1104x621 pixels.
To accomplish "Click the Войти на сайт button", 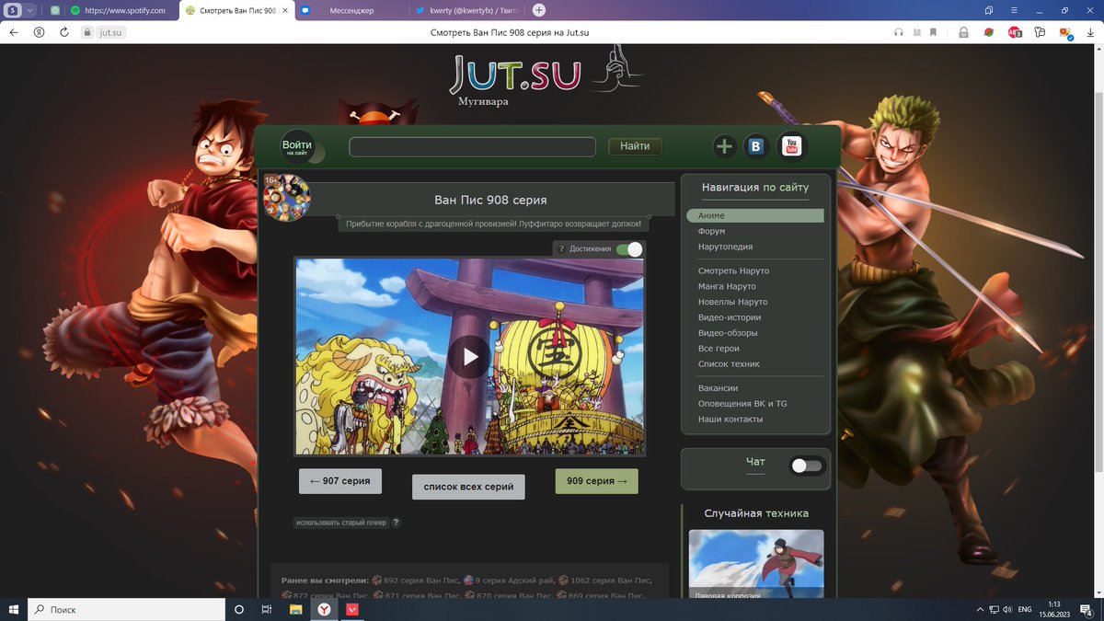I will [x=297, y=146].
